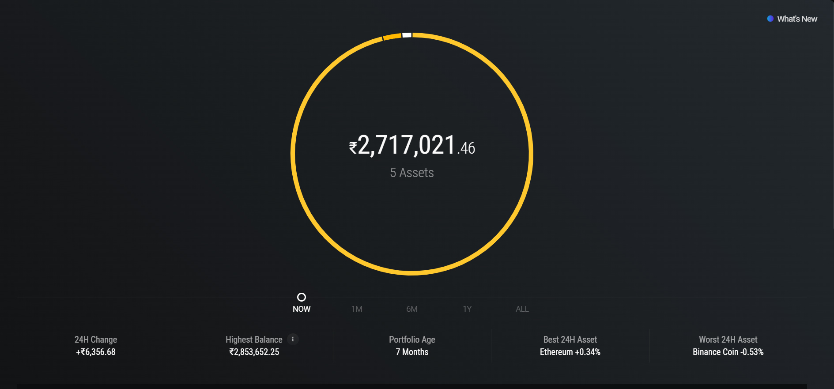Click the Portfolio Age heading
The width and height of the screenshot is (834, 389).
412,340
